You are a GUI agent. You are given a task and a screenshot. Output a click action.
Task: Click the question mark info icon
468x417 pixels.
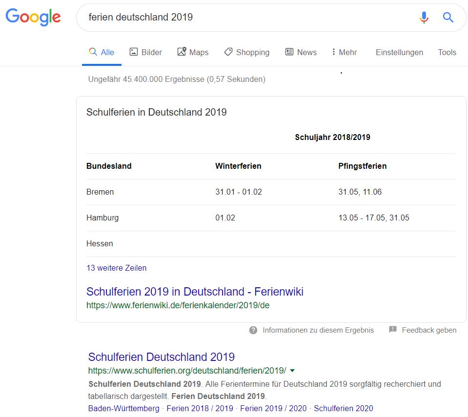(x=253, y=330)
